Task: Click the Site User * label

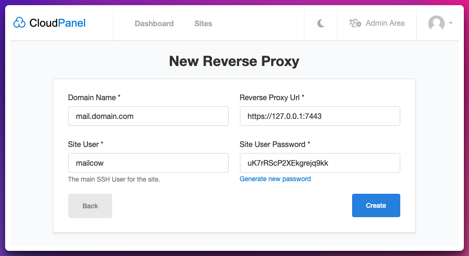Action: coord(86,144)
